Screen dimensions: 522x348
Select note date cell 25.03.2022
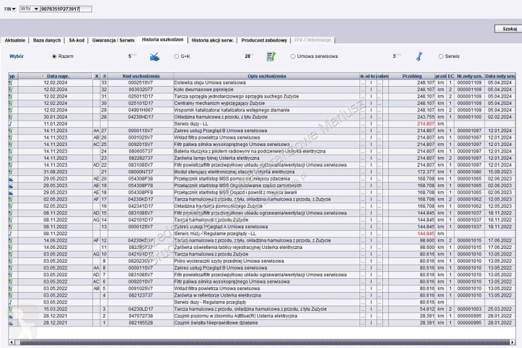(x=500, y=309)
